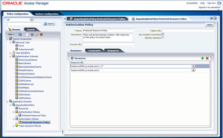Click the refresh icon in the Browse toolbar
The height and width of the screenshot is (138, 223).
pos(20,35)
